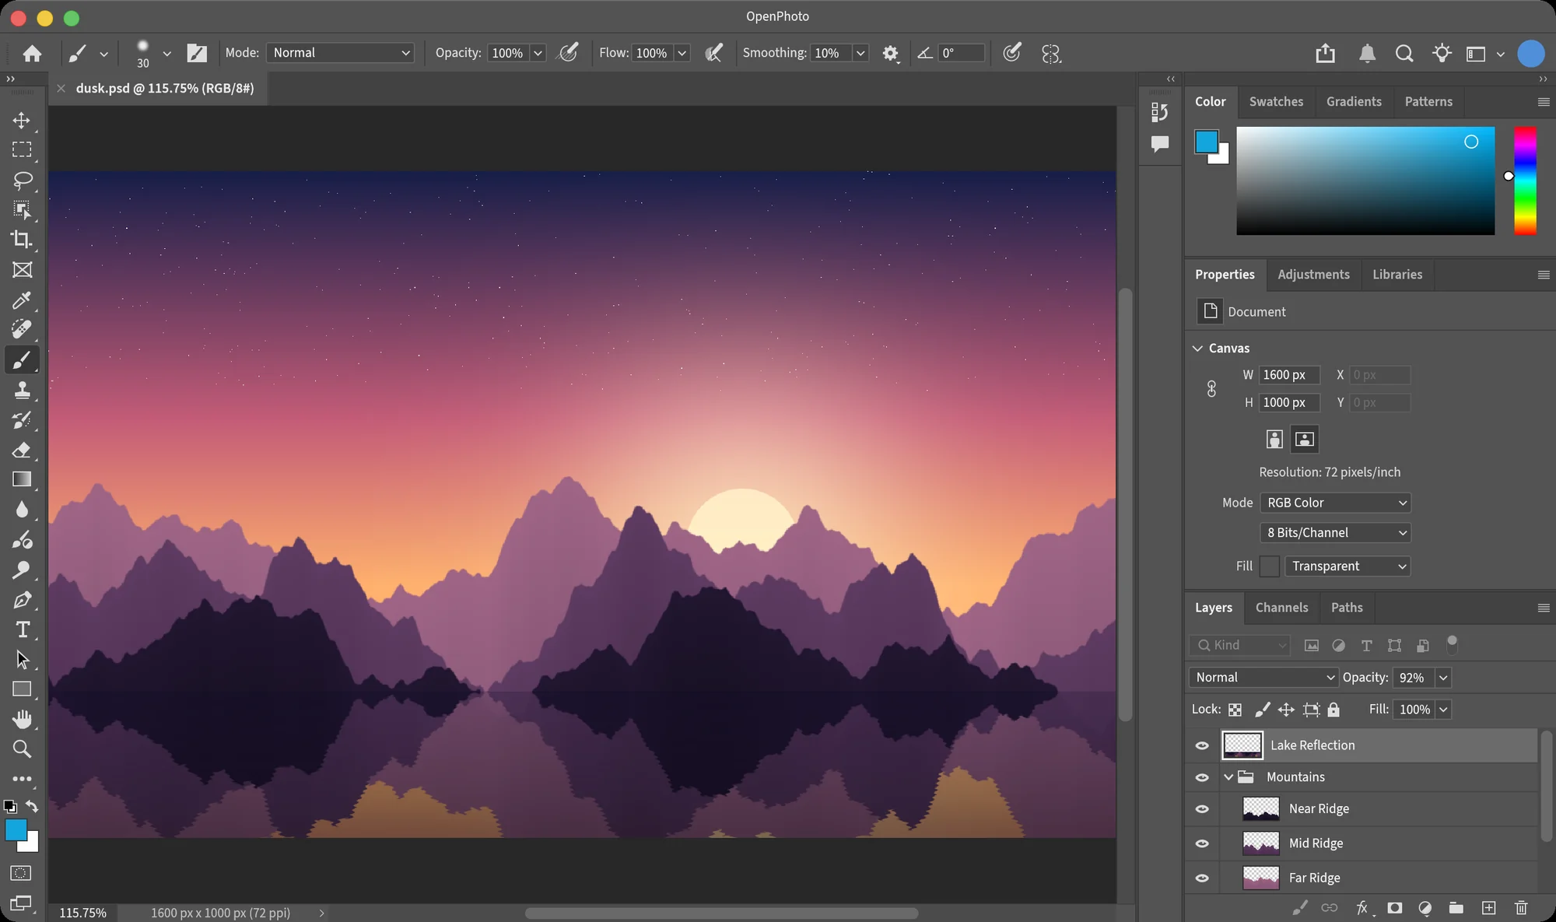
Task: Open smoothing options gear icon
Action: [x=890, y=53]
